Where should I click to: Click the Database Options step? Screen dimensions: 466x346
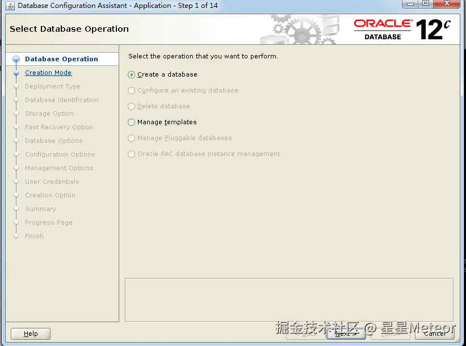tap(54, 141)
